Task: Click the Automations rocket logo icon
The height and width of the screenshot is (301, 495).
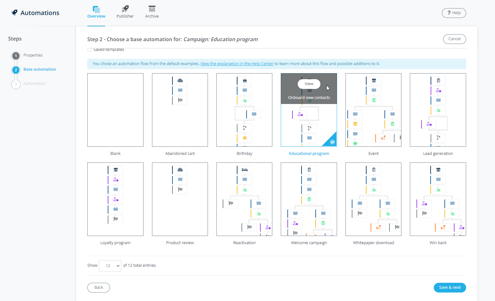Action: tap(14, 13)
